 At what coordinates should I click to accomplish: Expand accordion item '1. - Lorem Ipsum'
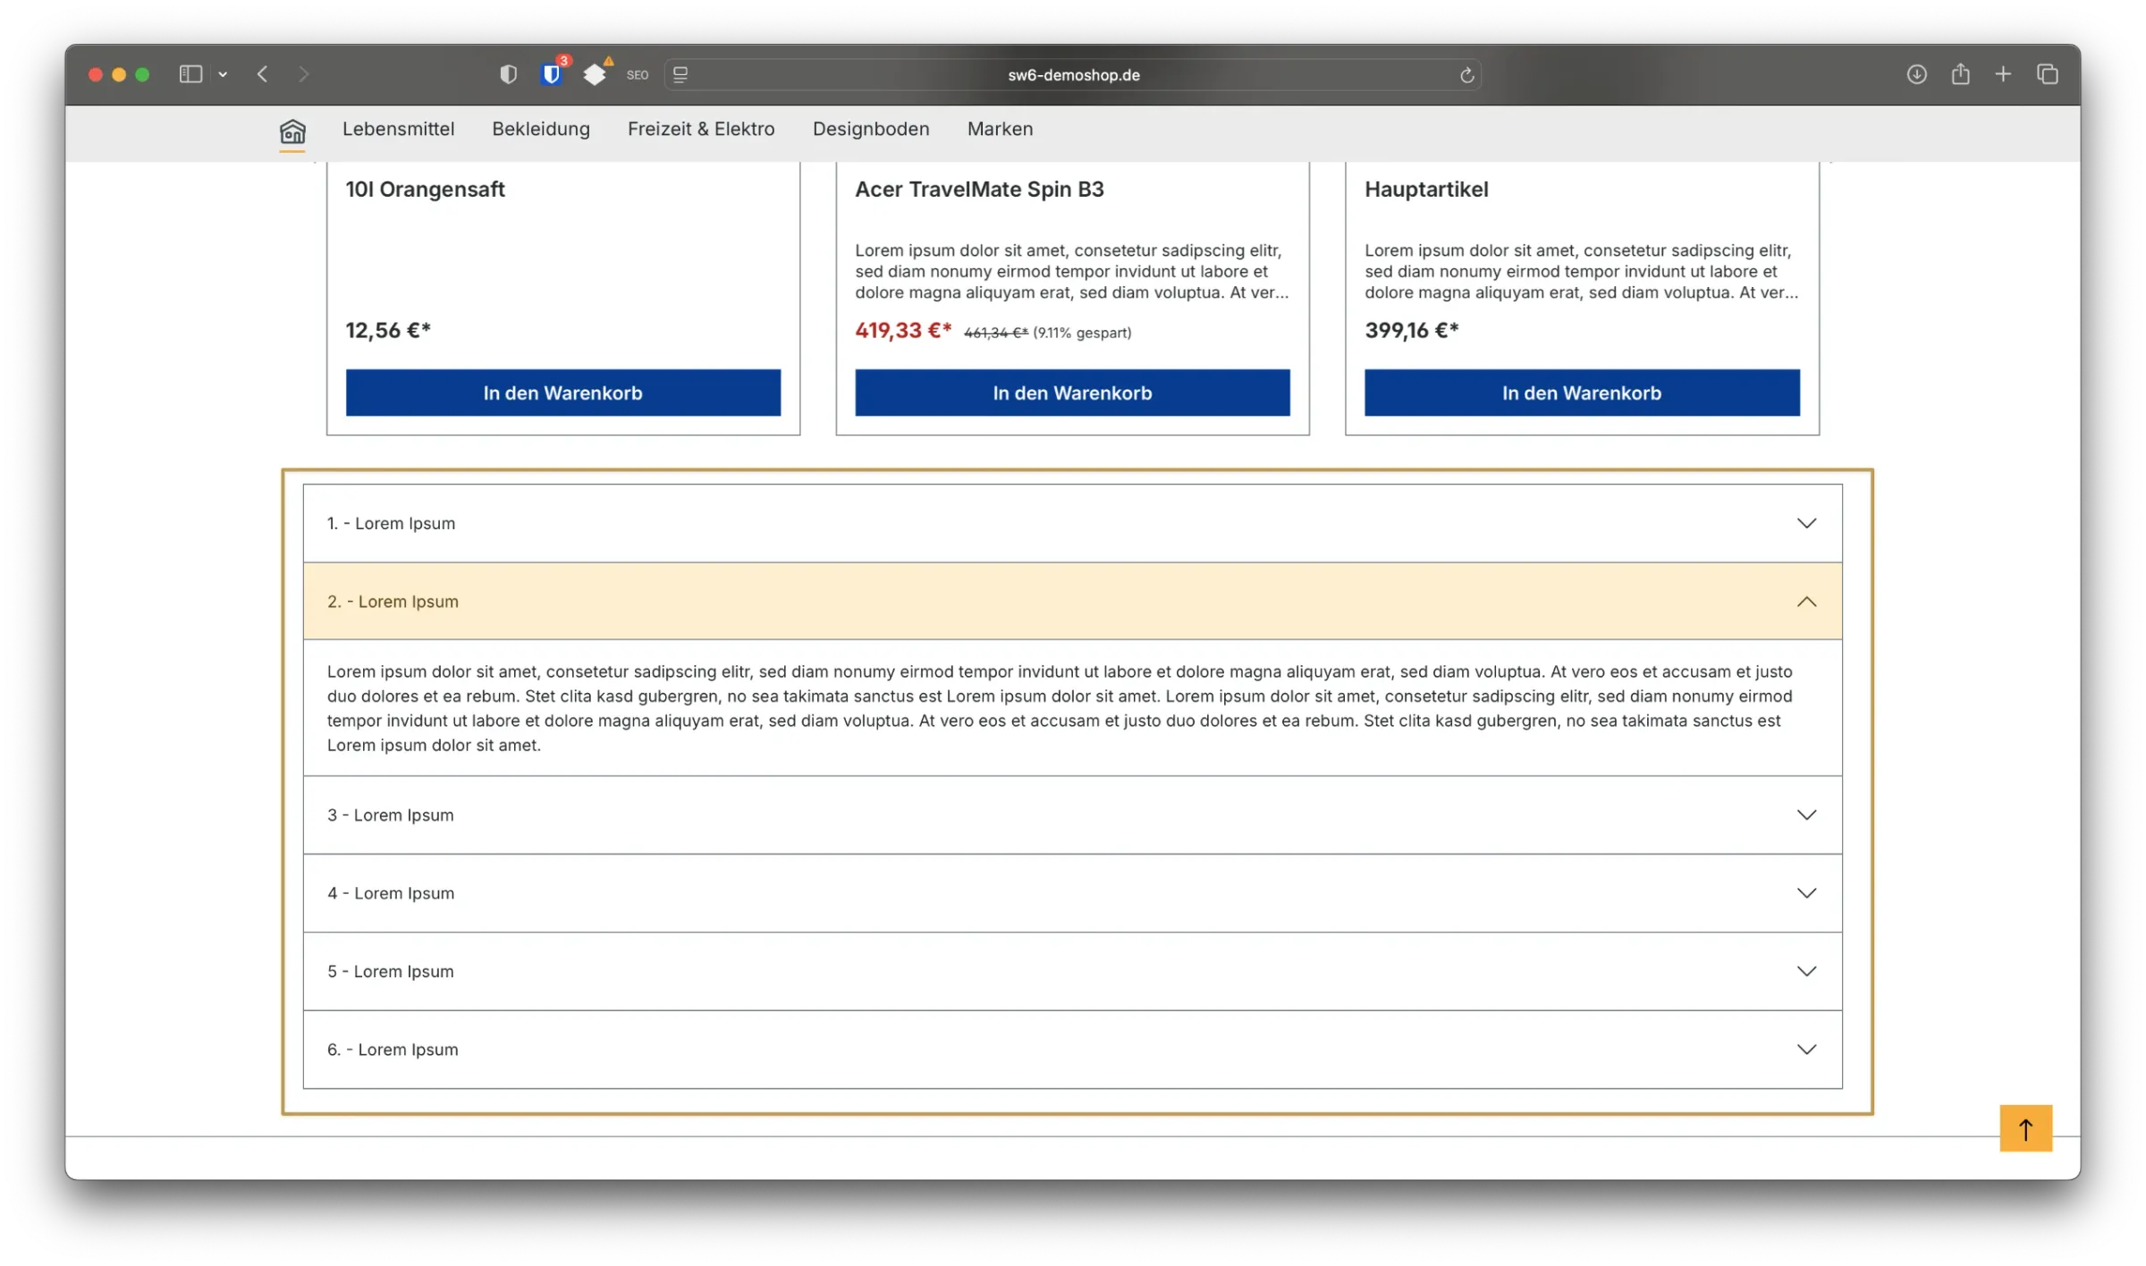click(x=1071, y=523)
